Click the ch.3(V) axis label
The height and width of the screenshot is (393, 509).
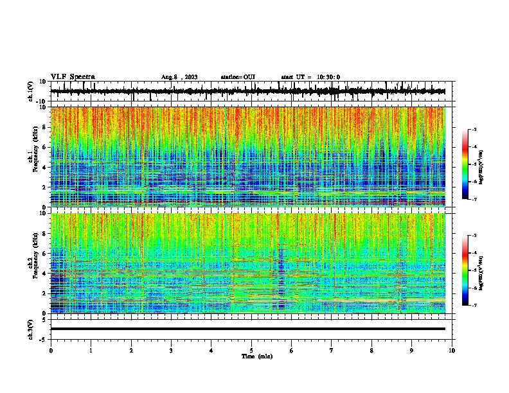[31, 329]
